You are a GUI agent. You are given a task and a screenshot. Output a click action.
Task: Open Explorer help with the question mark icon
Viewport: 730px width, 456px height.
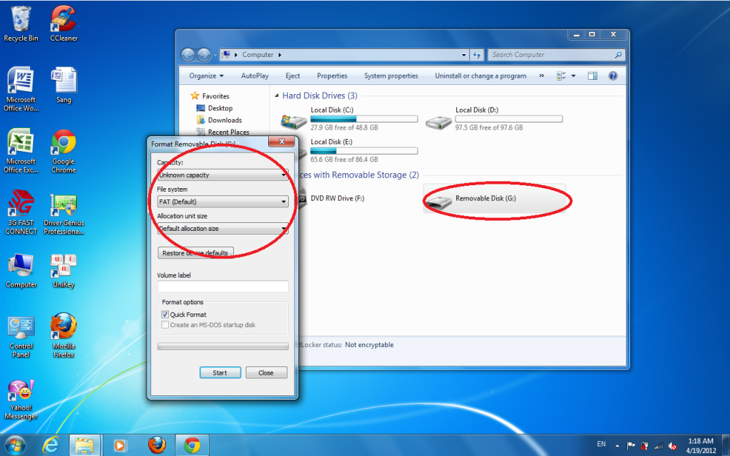pos(612,76)
